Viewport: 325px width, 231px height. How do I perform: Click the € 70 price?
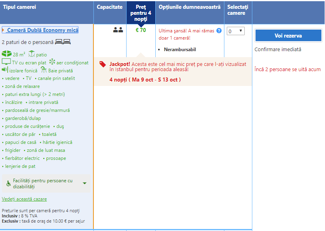(141, 30)
